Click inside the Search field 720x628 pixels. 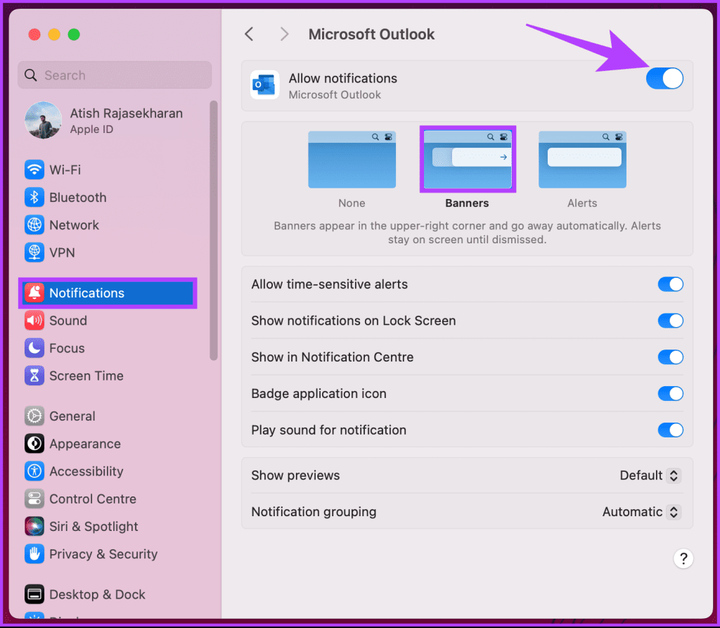[x=115, y=75]
